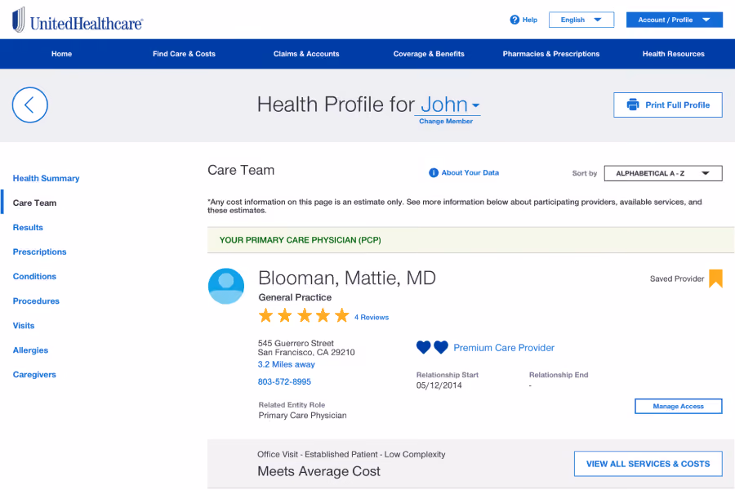Click View All Services & Costs button
The width and height of the screenshot is (735, 490).
(x=648, y=464)
